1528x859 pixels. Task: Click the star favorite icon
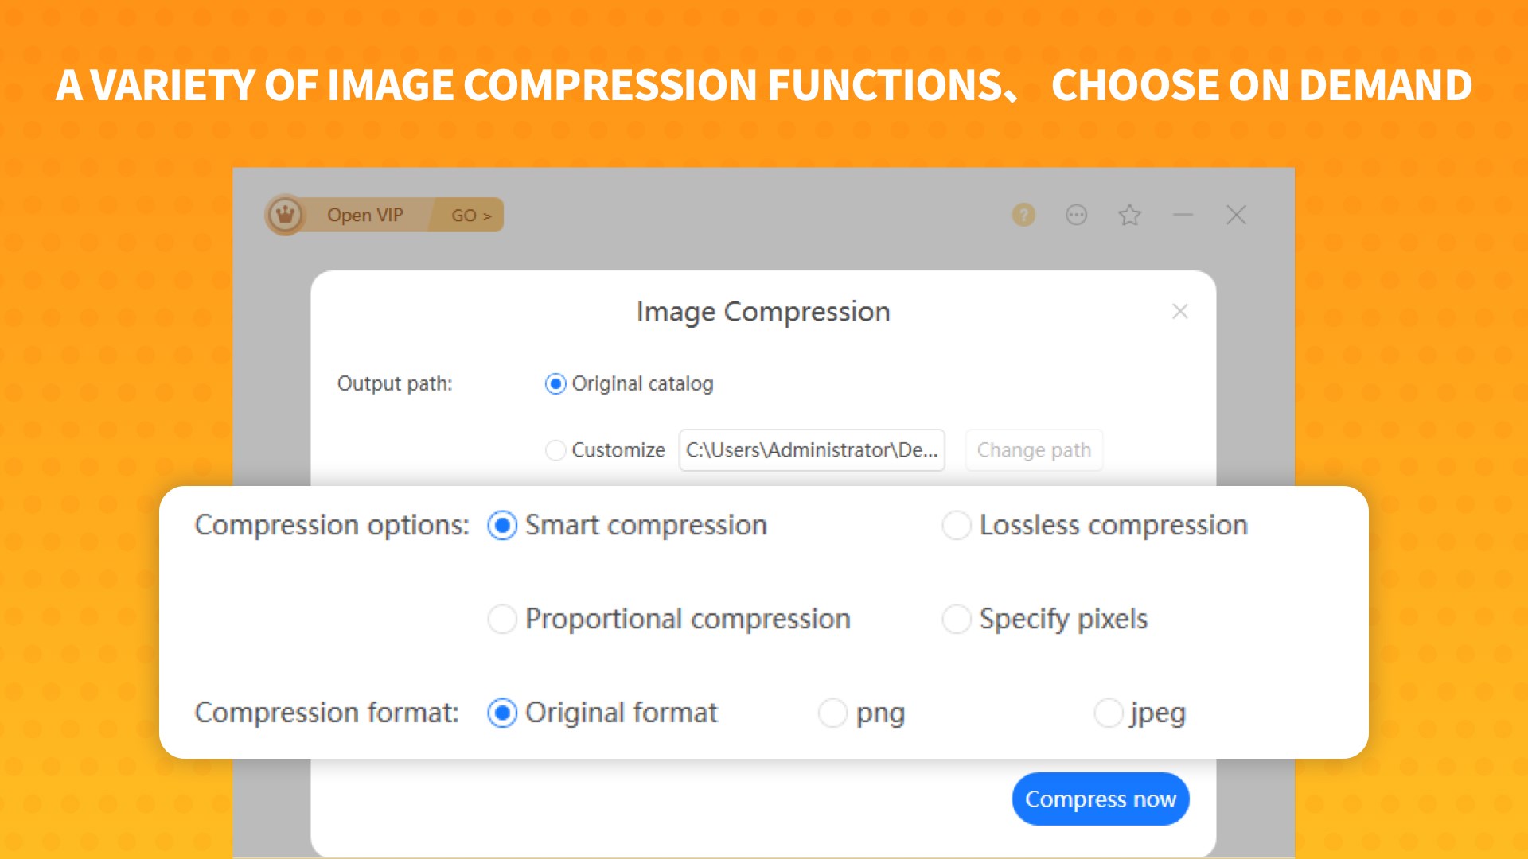point(1129,215)
